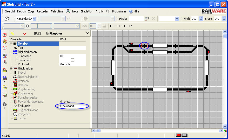Click the redo arrow icon in the toolbar
This screenshot has height=139, width=228.
click(x=69, y=19)
